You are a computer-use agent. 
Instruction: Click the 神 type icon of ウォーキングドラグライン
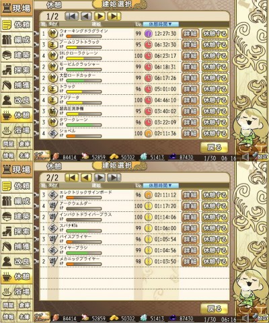tap(53, 34)
